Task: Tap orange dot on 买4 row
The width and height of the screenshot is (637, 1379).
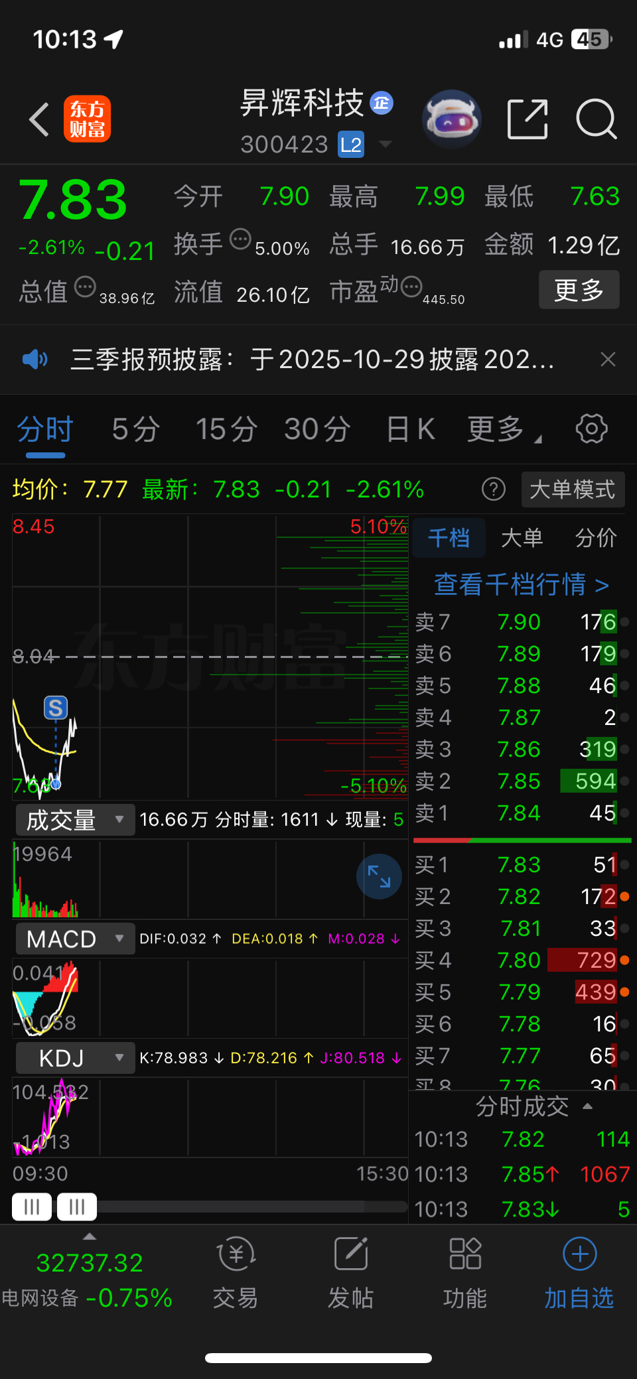Action: pos(624,960)
